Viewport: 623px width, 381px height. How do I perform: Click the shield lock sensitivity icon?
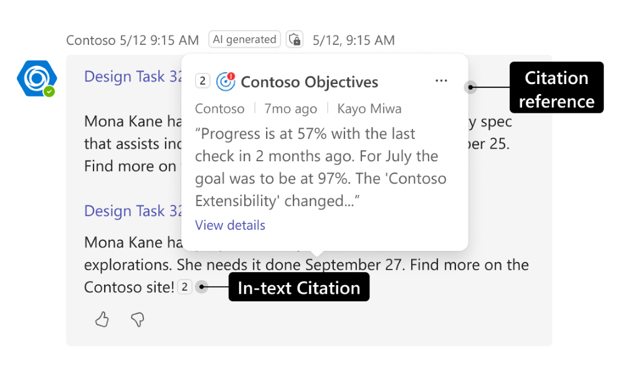click(295, 40)
